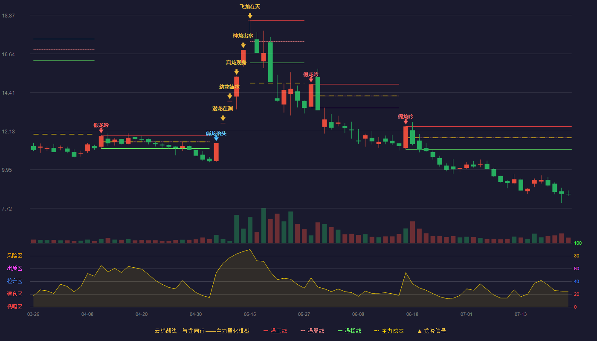Viewport: 597px width, 341px height.
Task: Click the 04-20 date label
Action: click(142, 314)
